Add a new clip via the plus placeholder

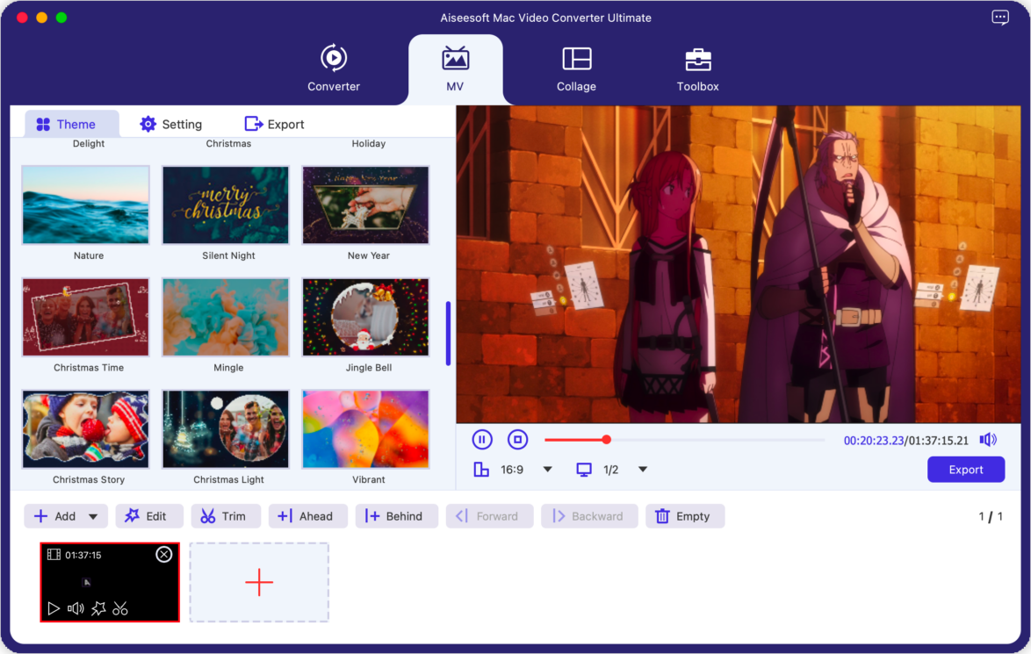259,582
